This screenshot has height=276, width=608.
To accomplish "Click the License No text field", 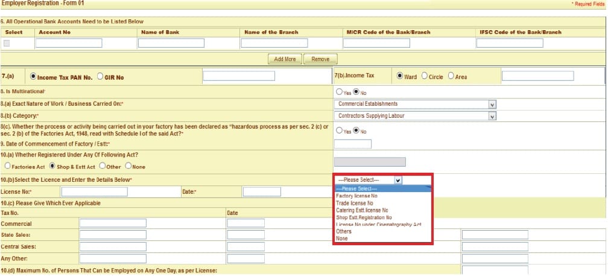I will coord(93,191).
